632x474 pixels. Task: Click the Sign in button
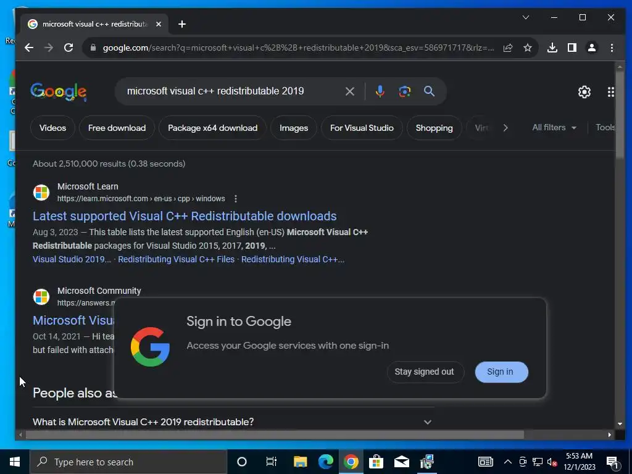point(501,372)
